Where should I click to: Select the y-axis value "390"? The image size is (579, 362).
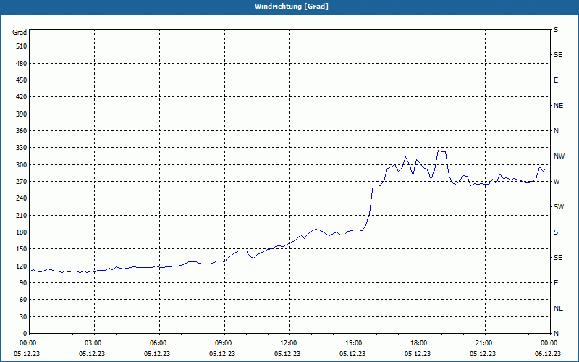point(22,114)
